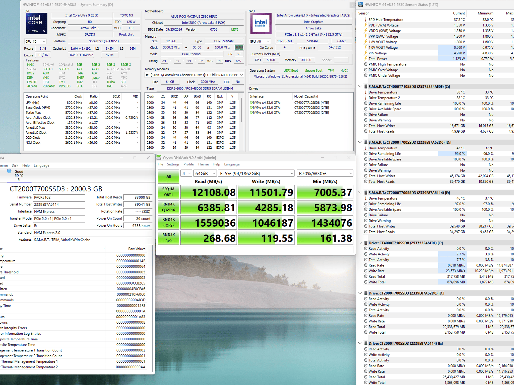Open the GPU #0 selector dropdown
The height and width of the screenshot is (385, 514).
(260, 41)
